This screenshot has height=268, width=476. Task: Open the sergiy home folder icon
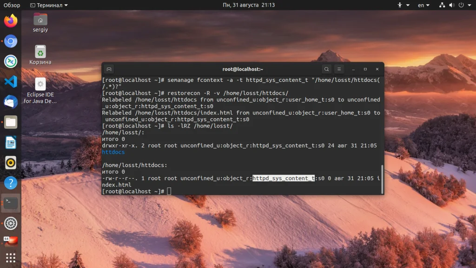[x=40, y=23]
